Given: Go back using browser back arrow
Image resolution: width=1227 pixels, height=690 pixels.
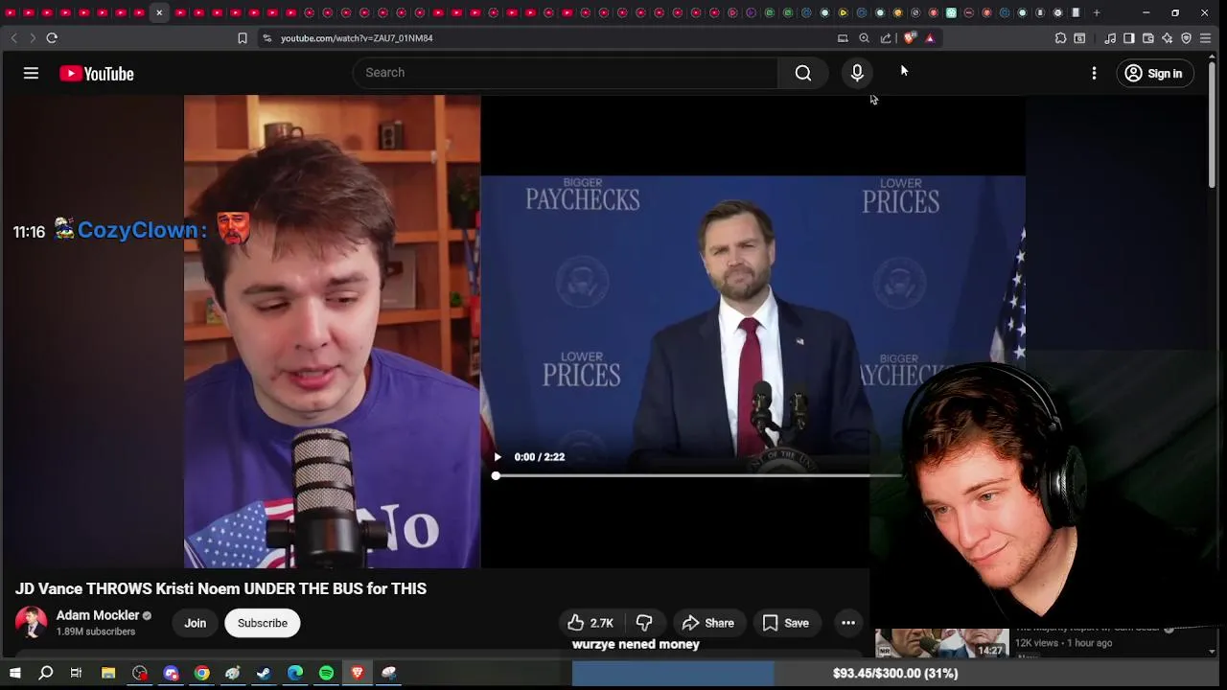Looking at the screenshot, I should 13,38.
